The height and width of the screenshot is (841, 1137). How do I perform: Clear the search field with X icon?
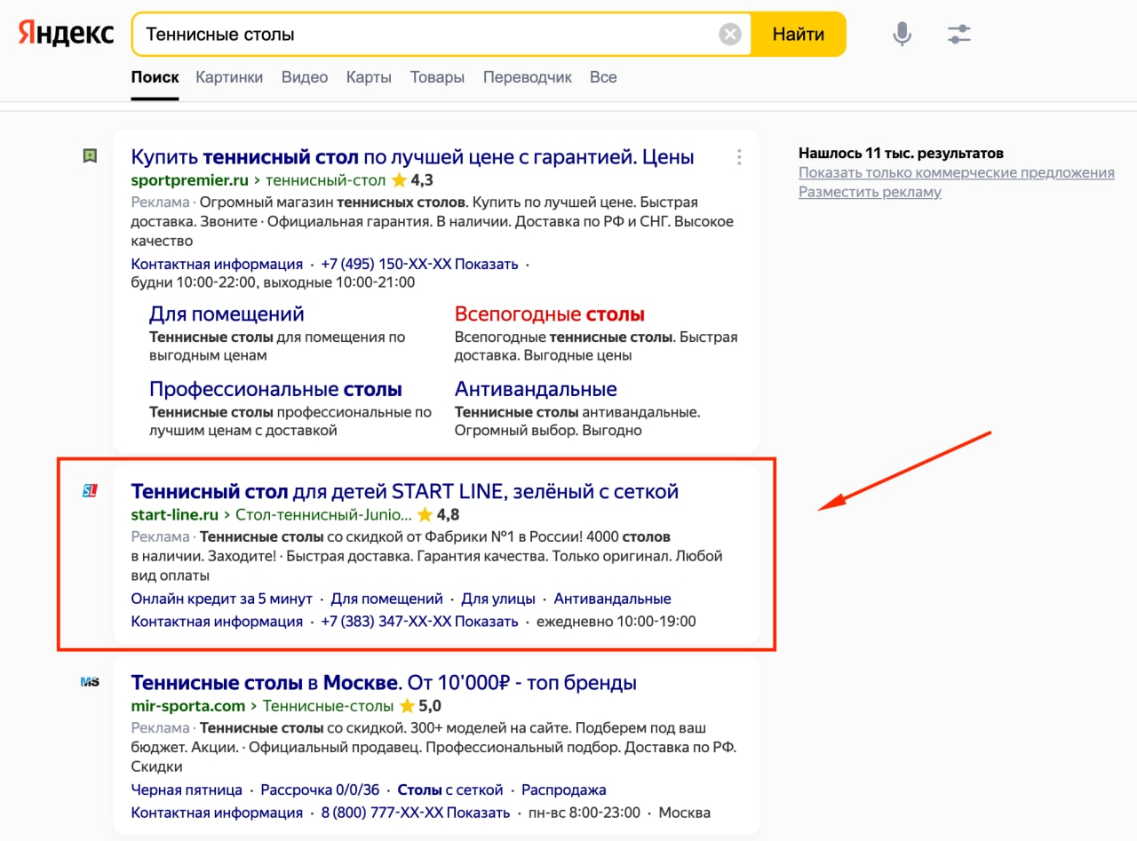tap(729, 35)
